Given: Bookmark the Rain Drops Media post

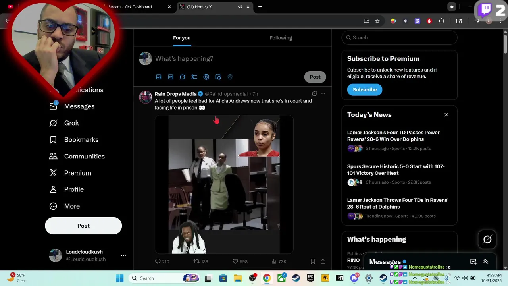Looking at the screenshot, I should tap(313, 261).
